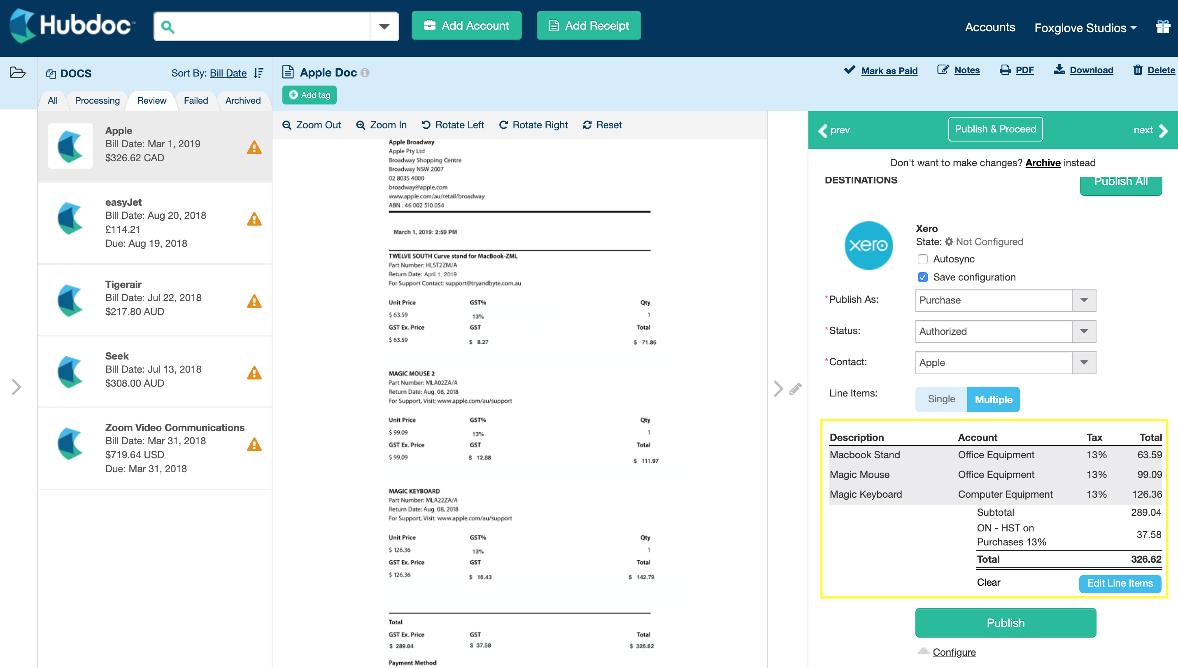Open Zoom Video Communications document entry

click(x=155, y=448)
